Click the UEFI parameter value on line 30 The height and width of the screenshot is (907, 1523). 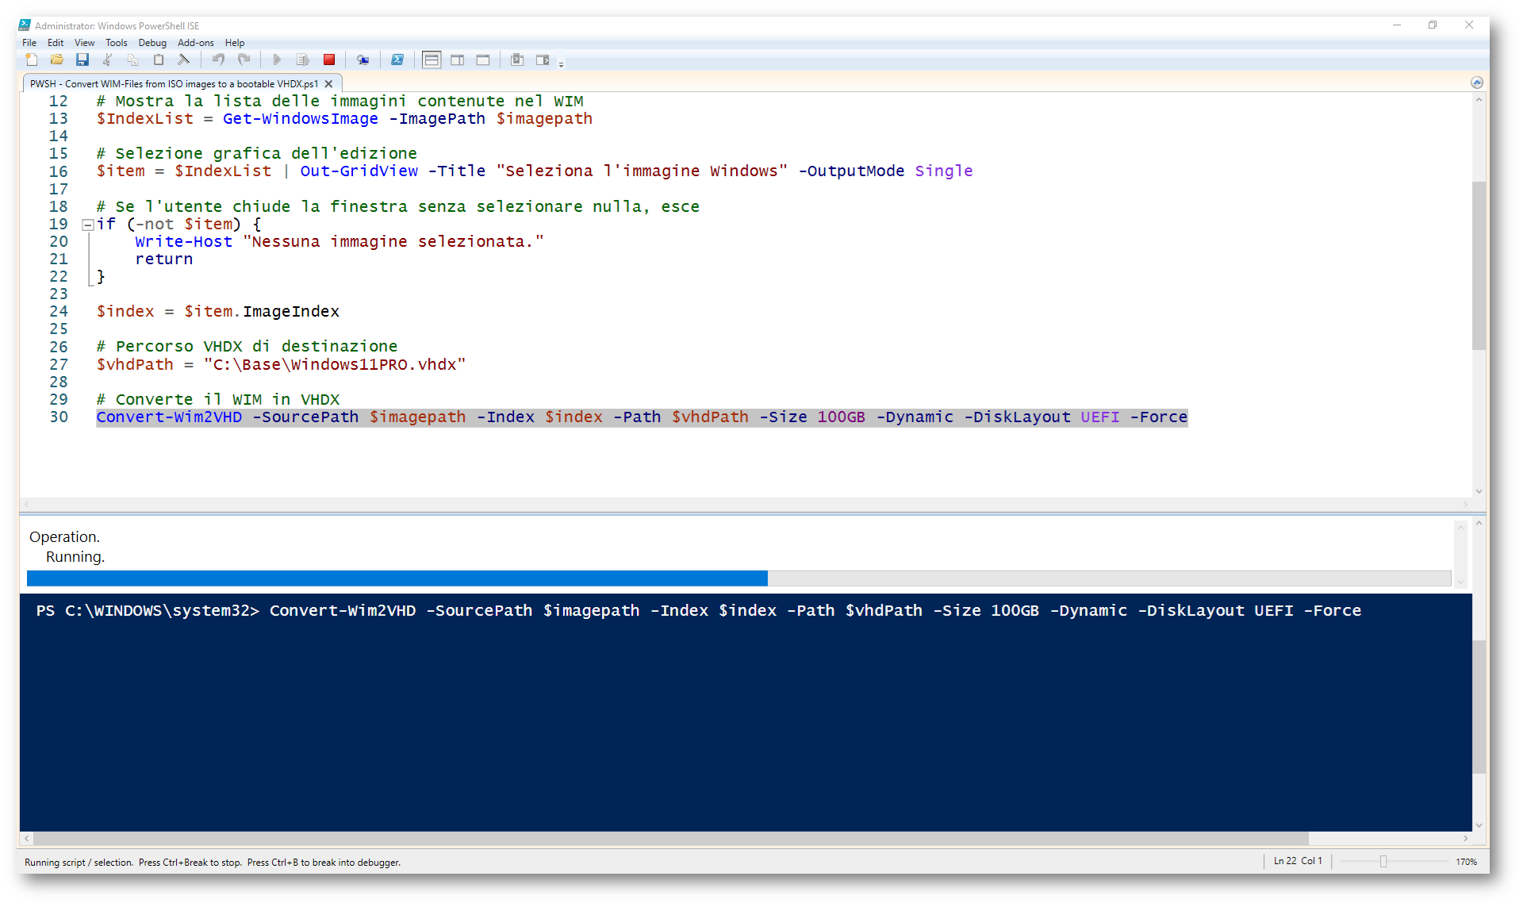pyautogui.click(x=1100, y=417)
